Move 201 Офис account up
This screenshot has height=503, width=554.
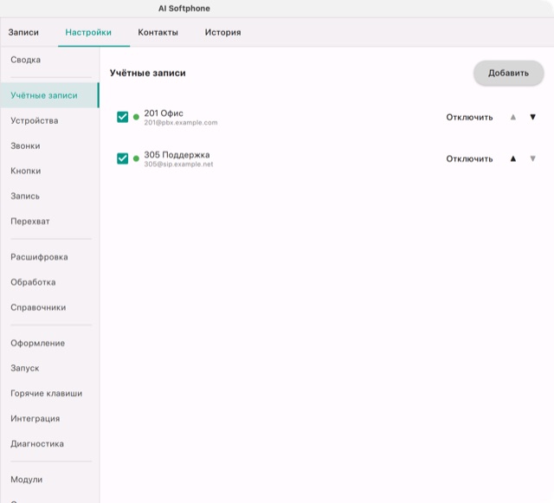tap(513, 117)
